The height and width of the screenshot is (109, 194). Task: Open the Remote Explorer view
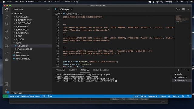[x=7, y=46]
